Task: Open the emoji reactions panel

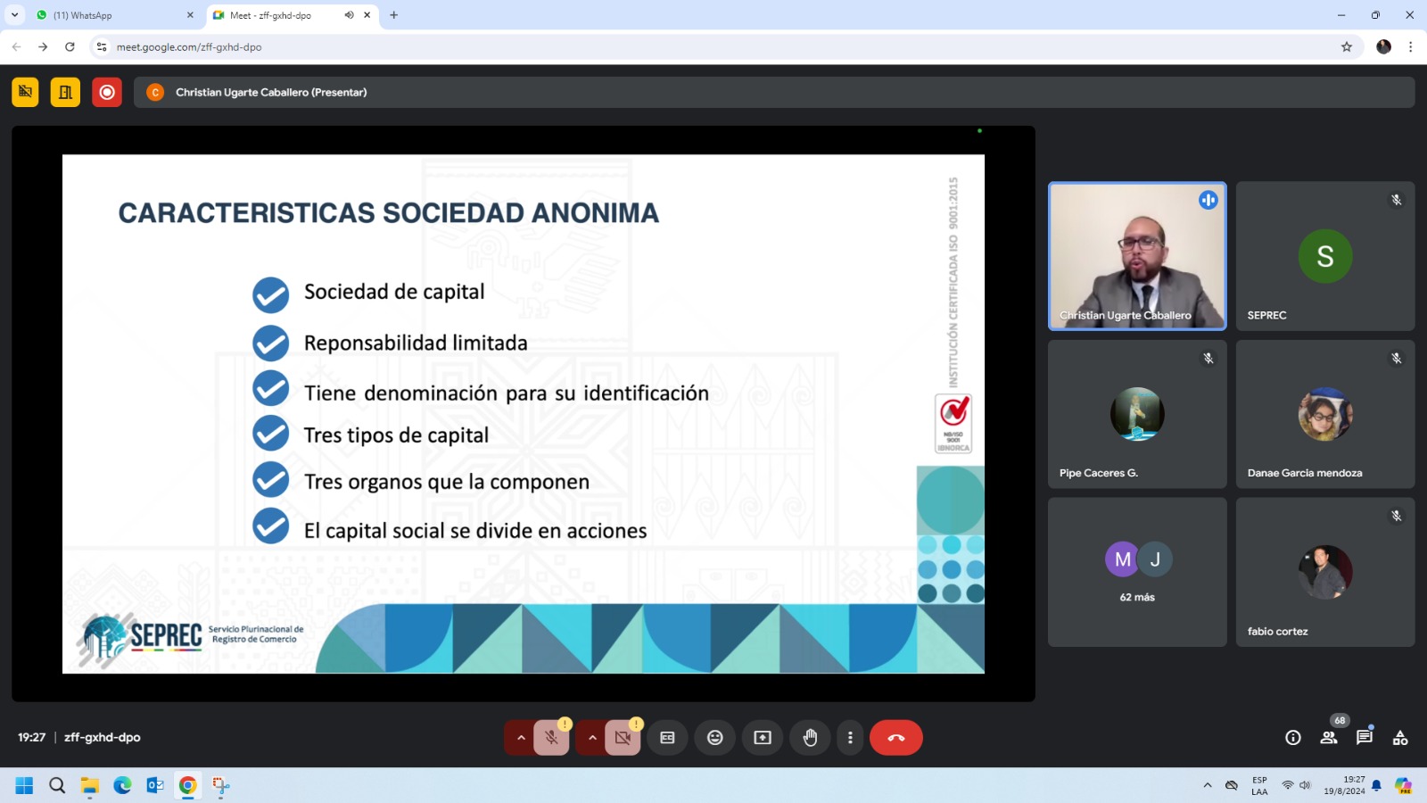Action: [x=714, y=737]
